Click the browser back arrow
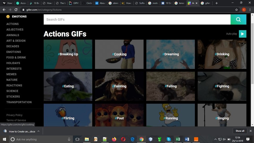The height and width of the screenshot is (143, 254). coord(4,10)
